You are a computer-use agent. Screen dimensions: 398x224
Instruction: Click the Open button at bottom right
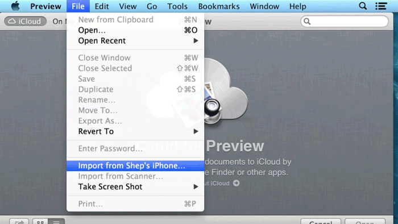pyautogui.click(x=365, y=222)
